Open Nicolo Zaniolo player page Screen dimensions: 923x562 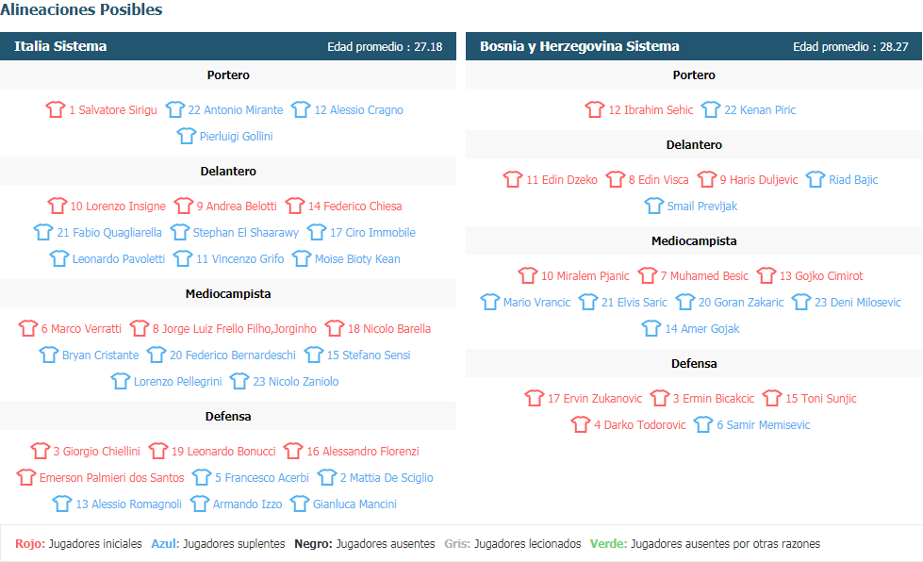click(296, 381)
